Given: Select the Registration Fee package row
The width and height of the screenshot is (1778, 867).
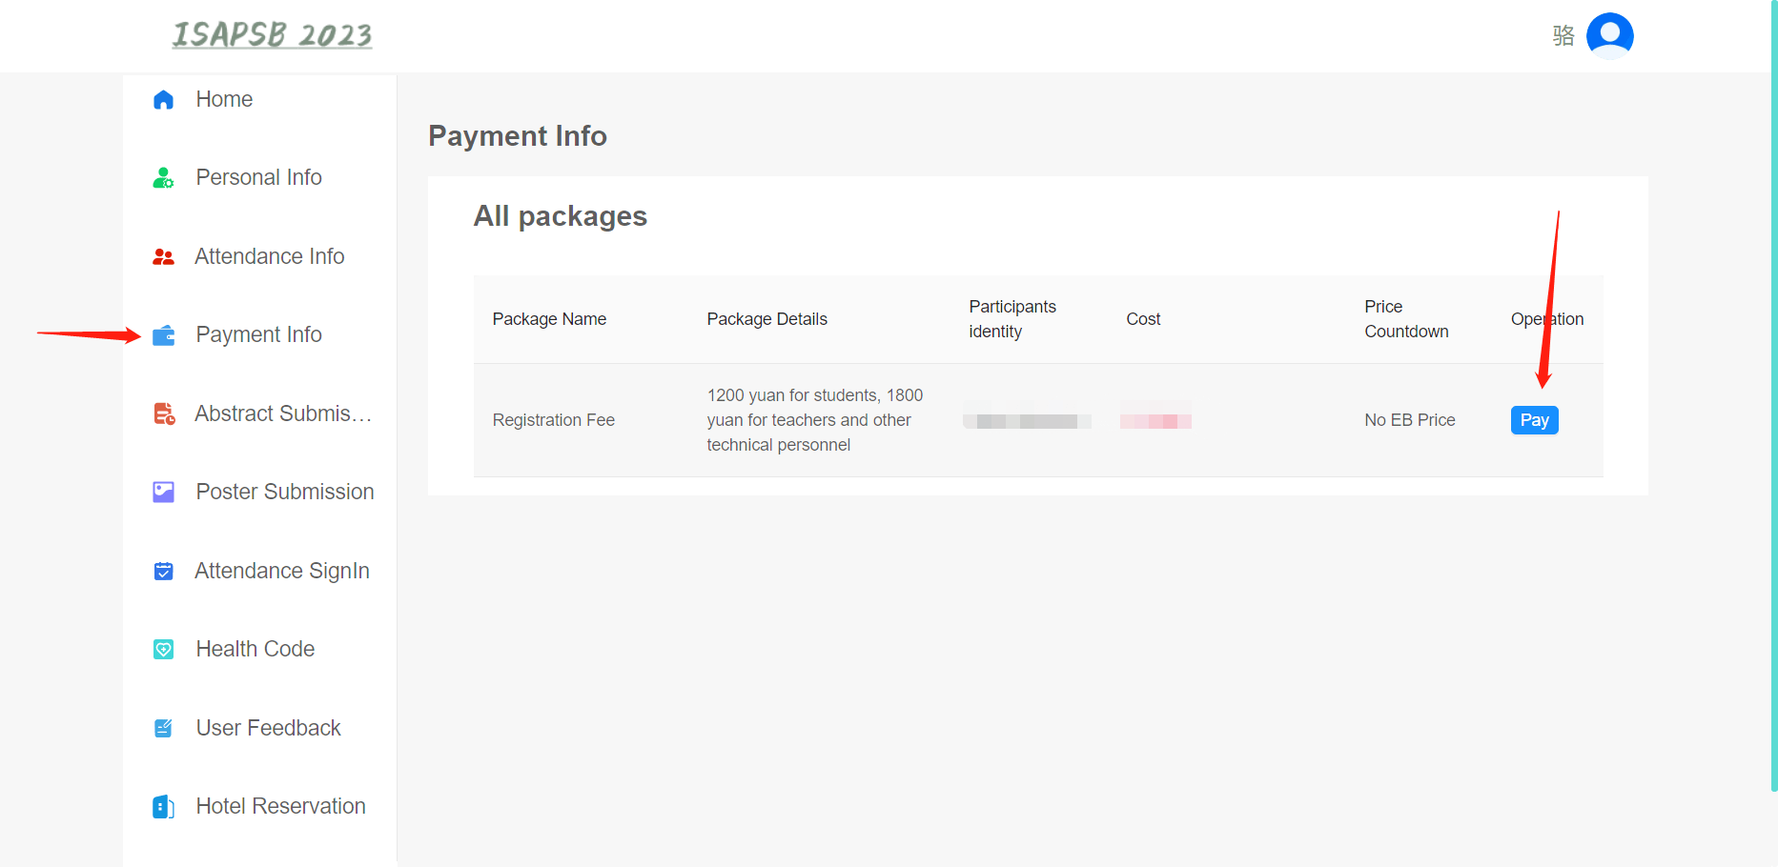Looking at the screenshot, I should coord(553,420).
